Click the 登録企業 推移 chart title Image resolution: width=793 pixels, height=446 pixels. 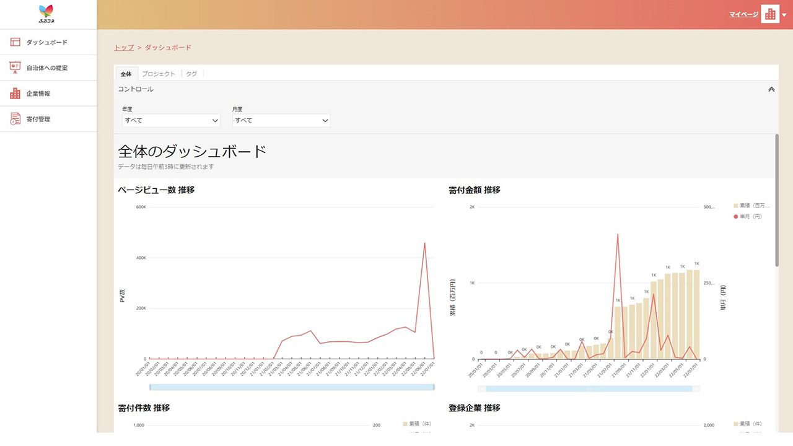(475, 408)
